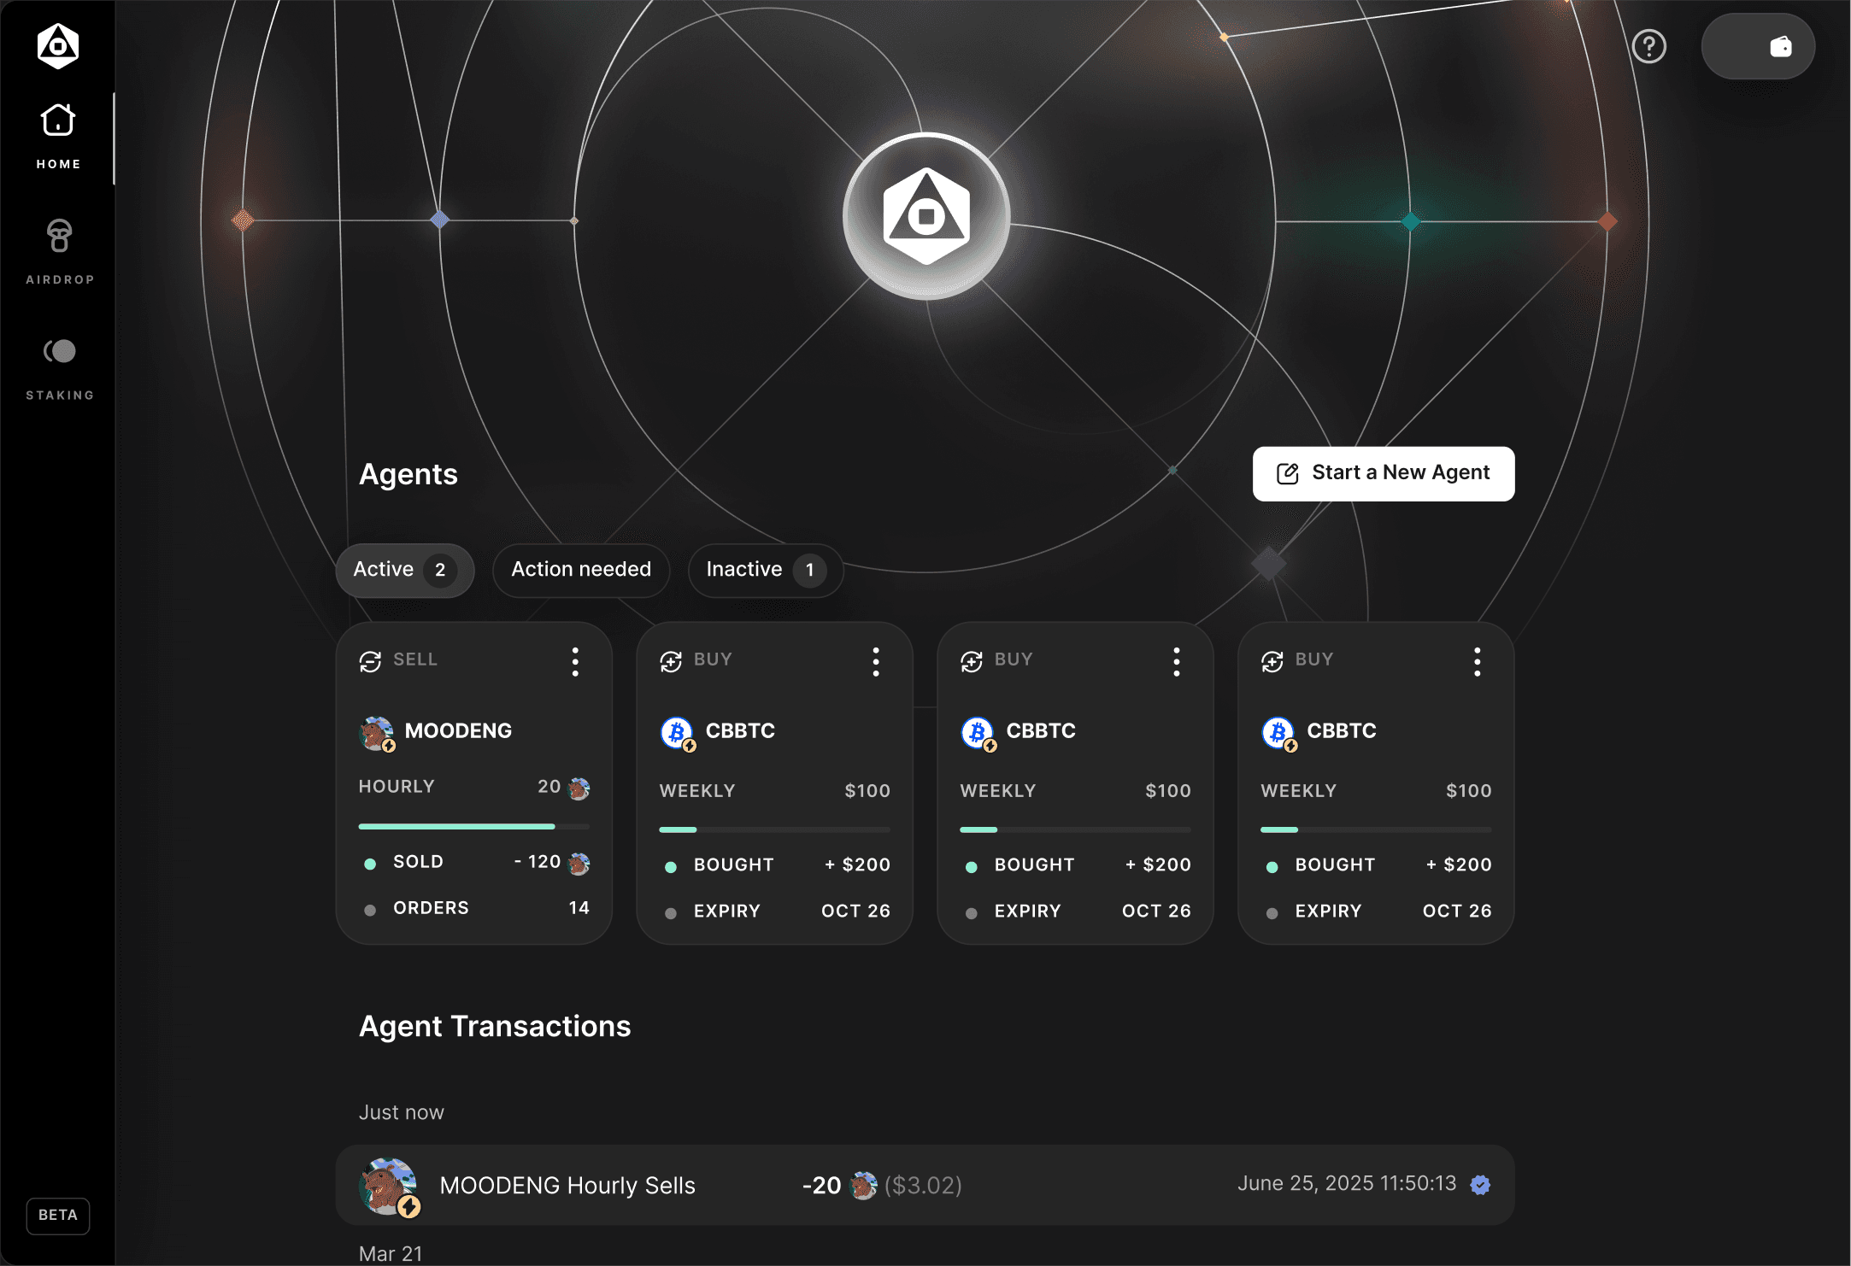Click Start a New Agent button
The height and width of the screenshot is (1266, 1851).
1384,473
